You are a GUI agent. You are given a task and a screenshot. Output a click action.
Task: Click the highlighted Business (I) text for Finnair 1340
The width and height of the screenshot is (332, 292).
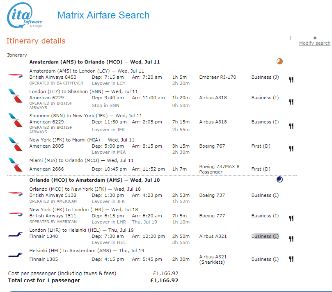tap(265, 236)
